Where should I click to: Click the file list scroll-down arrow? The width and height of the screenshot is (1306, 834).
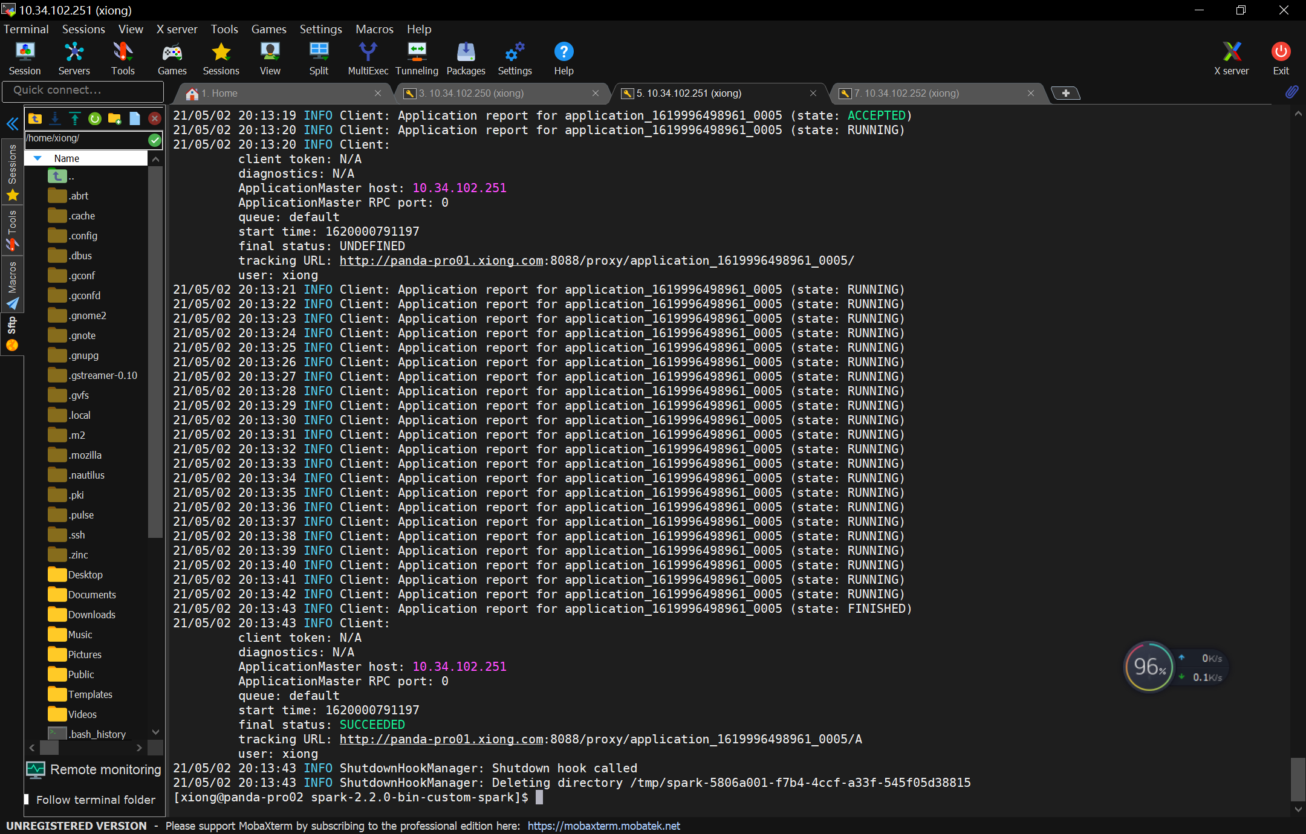click(x=155, y=732)
